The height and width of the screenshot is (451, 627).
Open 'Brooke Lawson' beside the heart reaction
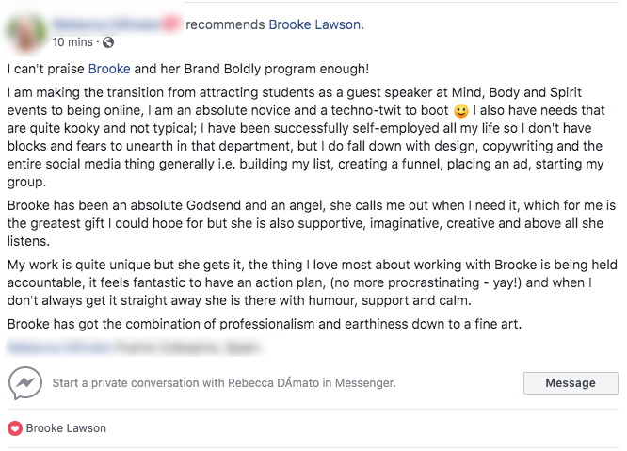(x=66, y=428)
